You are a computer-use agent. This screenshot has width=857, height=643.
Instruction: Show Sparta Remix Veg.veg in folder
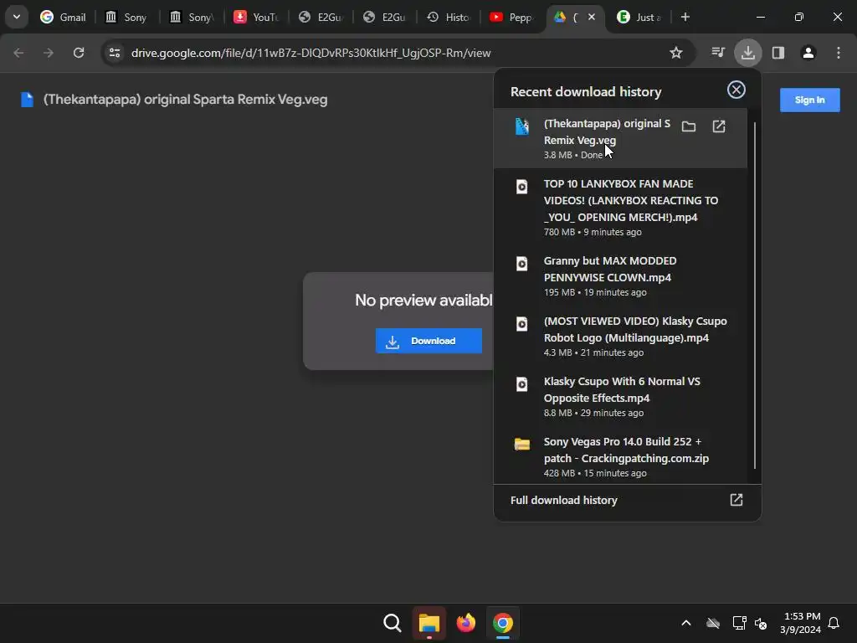coord(689,127)
